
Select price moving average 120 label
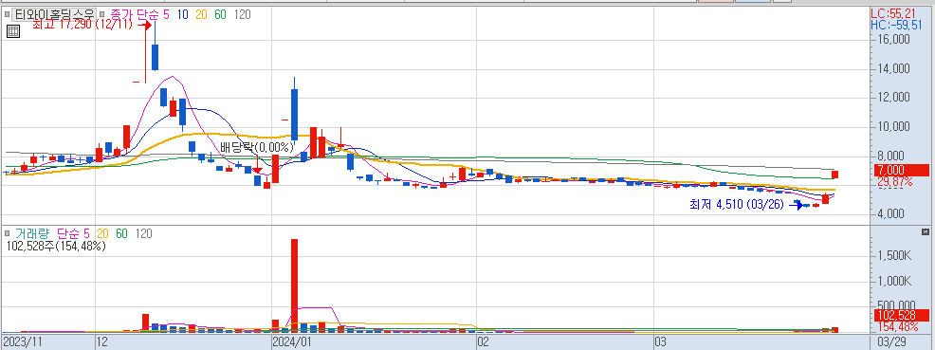[242, 14]
